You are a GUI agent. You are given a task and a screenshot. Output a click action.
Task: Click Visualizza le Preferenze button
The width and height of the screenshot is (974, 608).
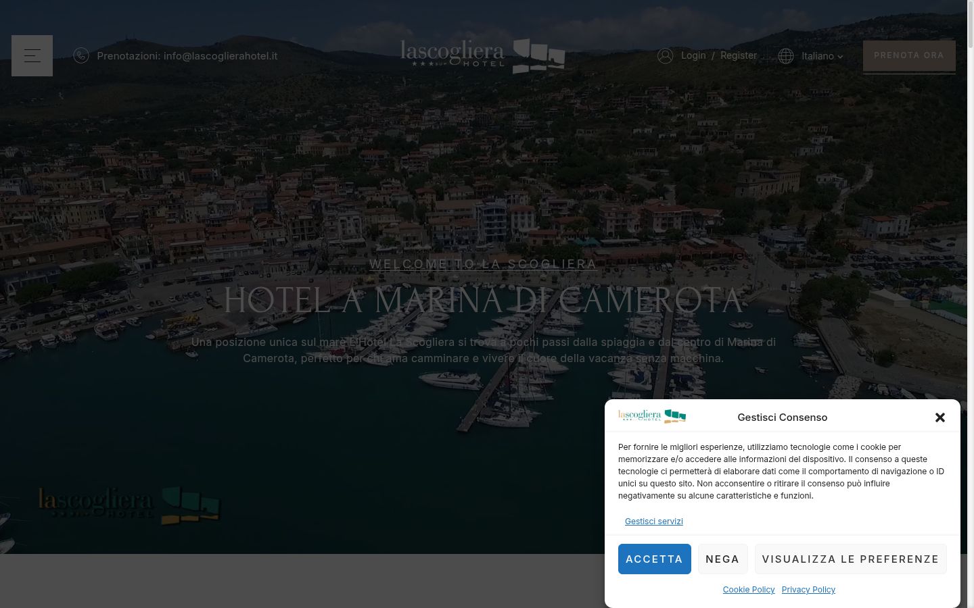(850, 559)
